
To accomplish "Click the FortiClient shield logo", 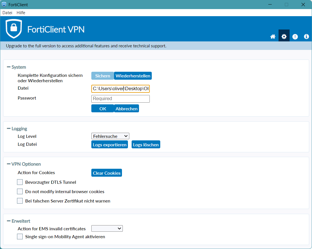I will (x=14, y=29).
